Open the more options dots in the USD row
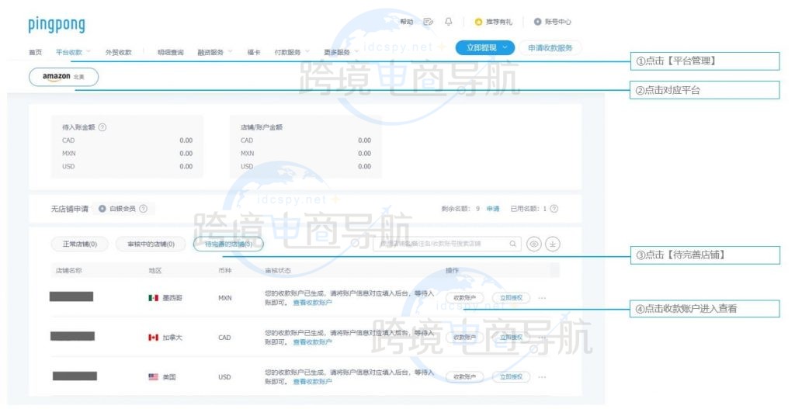 (x=542, y=377)
